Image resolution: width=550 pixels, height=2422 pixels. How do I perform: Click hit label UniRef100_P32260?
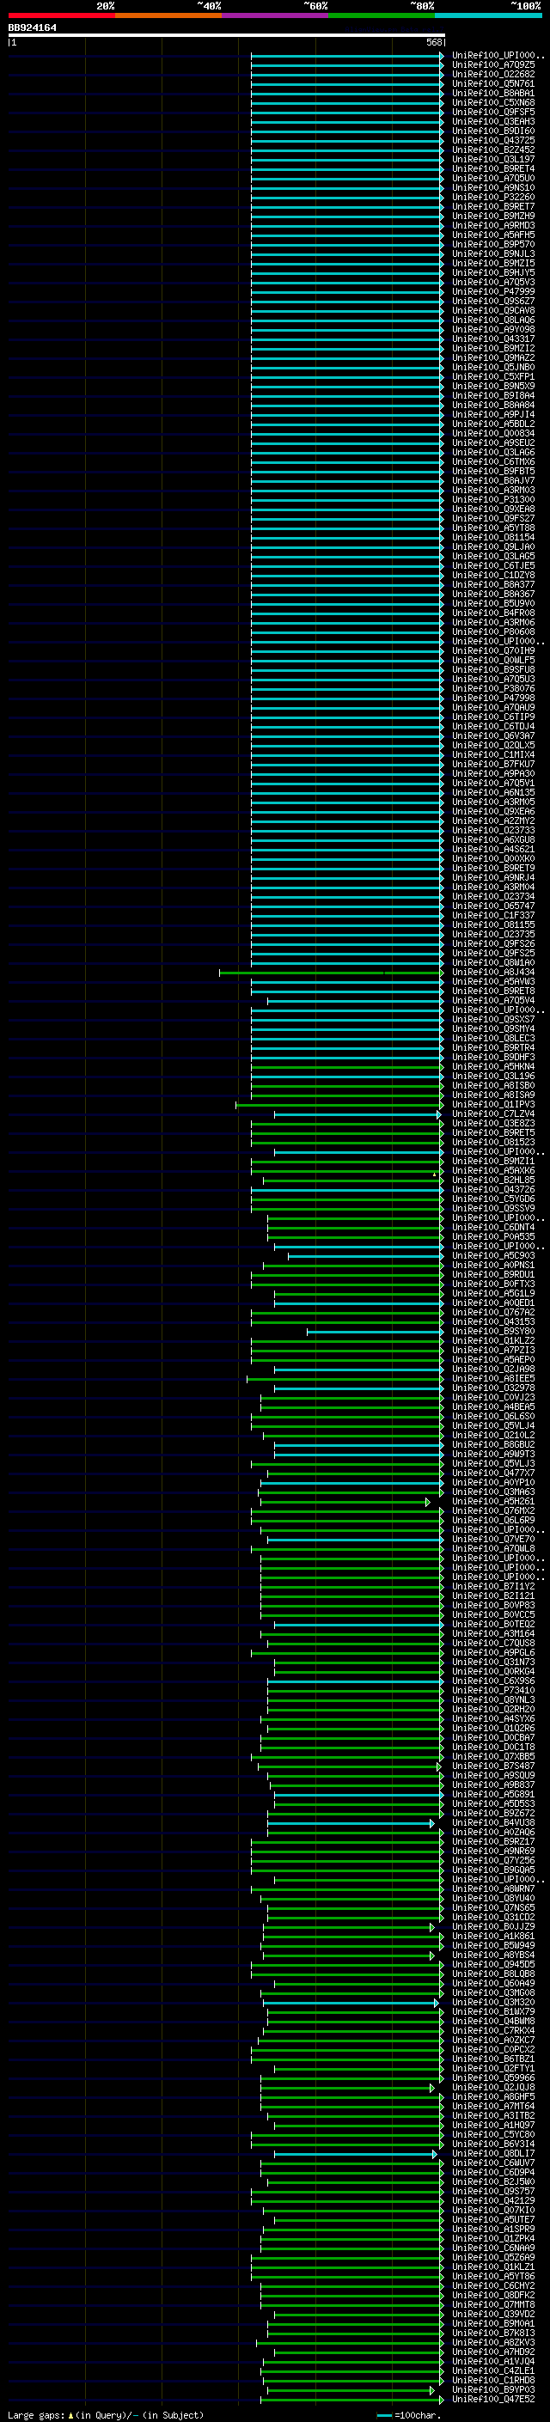492,198
